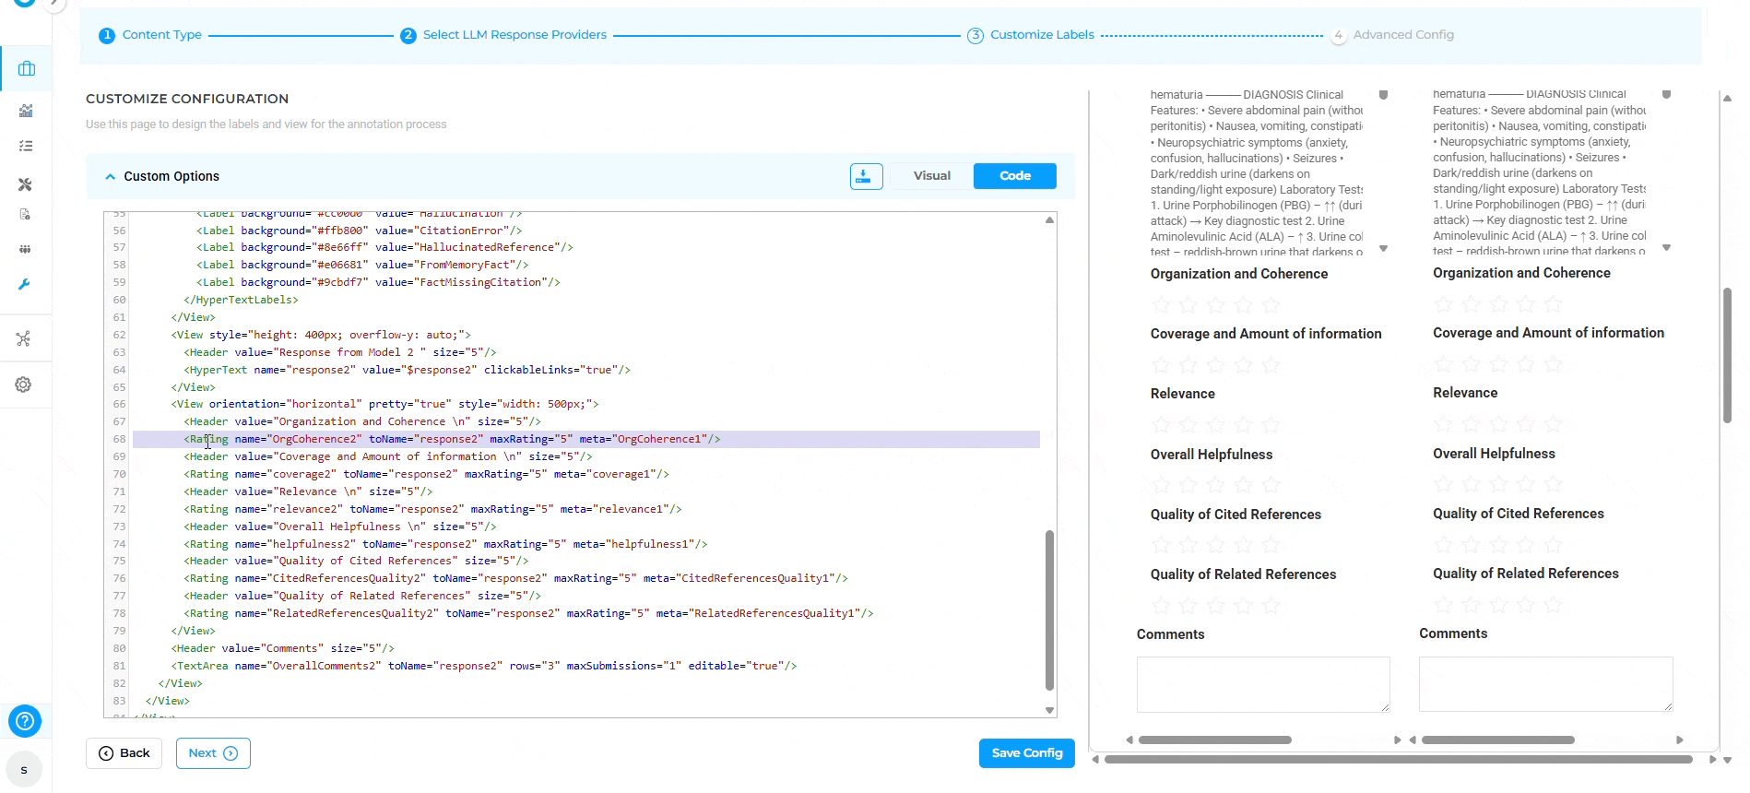Open the Advanced Config step
Screen dimensions: 1750x793
1402,35
